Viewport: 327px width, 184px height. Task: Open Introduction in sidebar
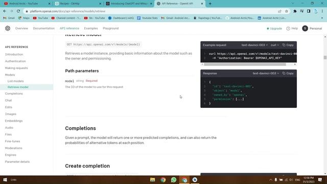coord(14,54)
